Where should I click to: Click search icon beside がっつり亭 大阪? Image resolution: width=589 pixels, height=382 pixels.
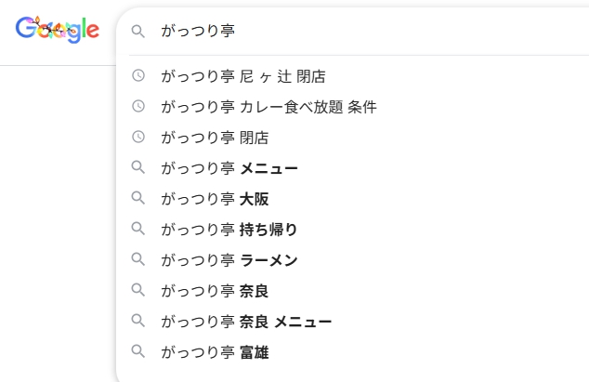click(138, 198)
